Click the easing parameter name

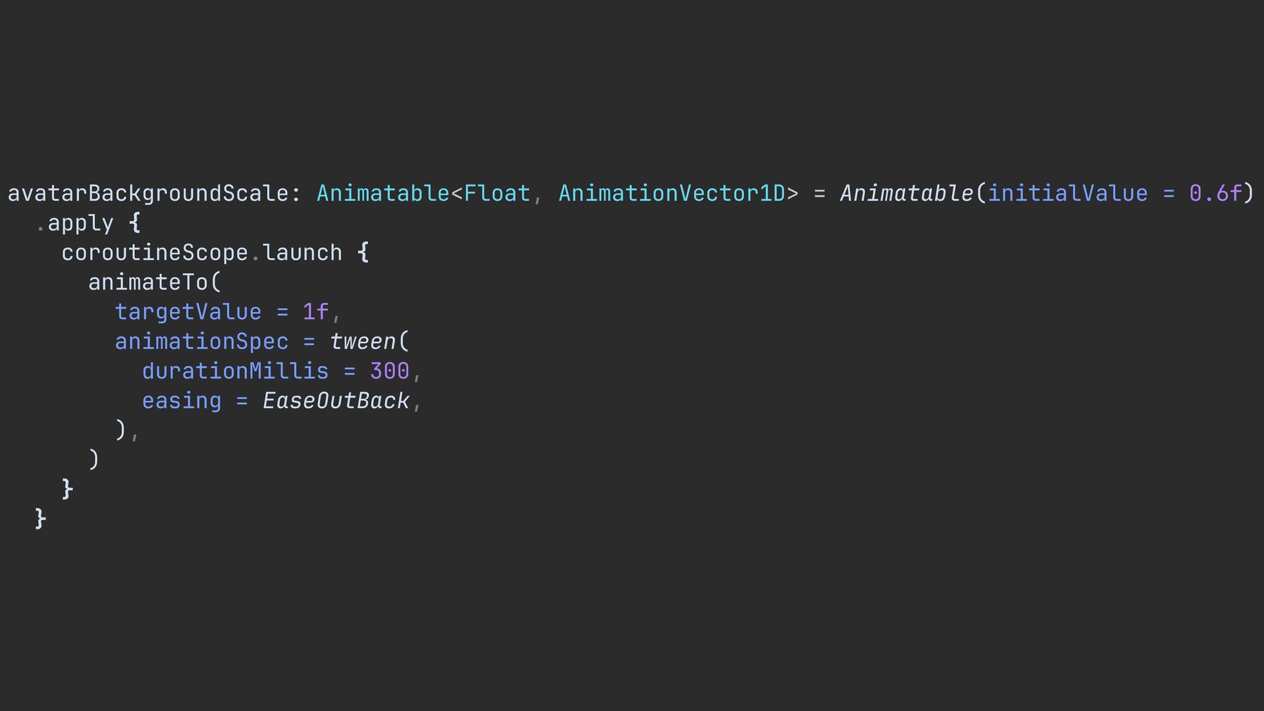[182, 401]
